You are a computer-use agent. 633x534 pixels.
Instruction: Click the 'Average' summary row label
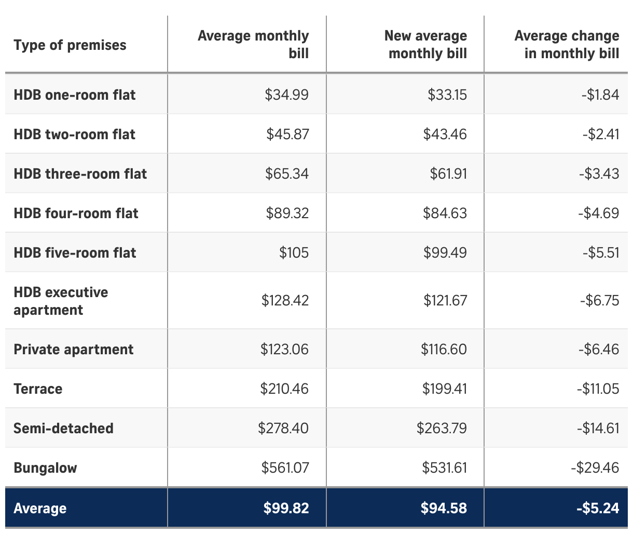[x=40, y=508]
